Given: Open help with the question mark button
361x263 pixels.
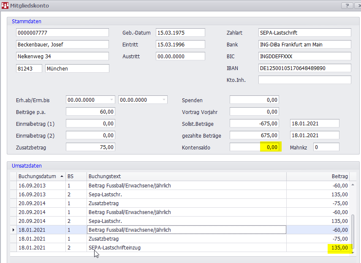Looking at the screenshot, I should pyautogui.click(x=347, y=5).
